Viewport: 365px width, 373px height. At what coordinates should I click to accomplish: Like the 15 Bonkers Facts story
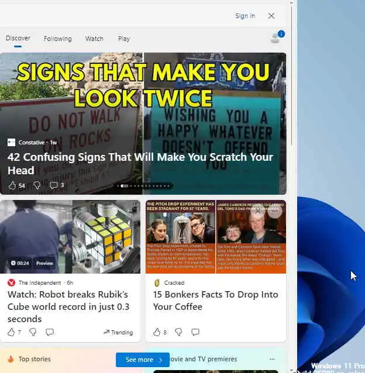click(x=157, y=332)
